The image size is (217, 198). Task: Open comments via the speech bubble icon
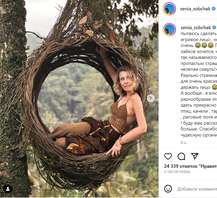point(181,156)
